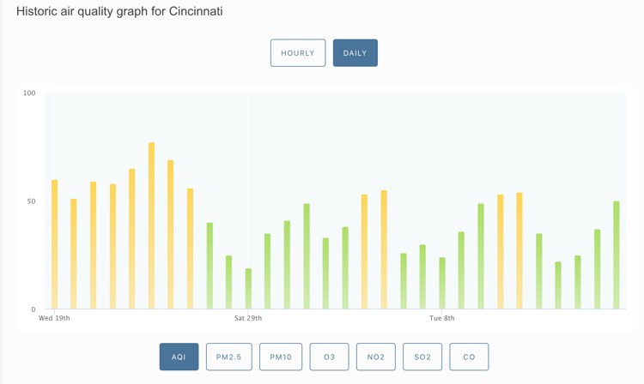The width and height of the screenshot is (644, 384).
Task: Select the PM10 pollutant button
Action: click(x=281, y=357)
